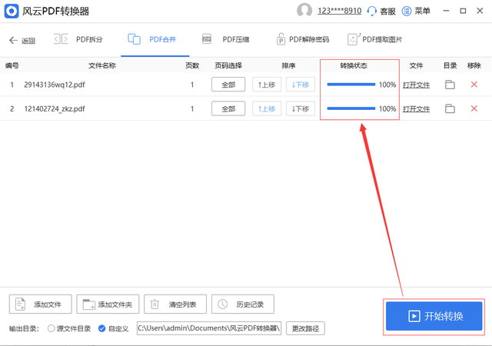Click the 页码选择 column header
This screenshot has width=492, height=346.
(x=228, y=65)
